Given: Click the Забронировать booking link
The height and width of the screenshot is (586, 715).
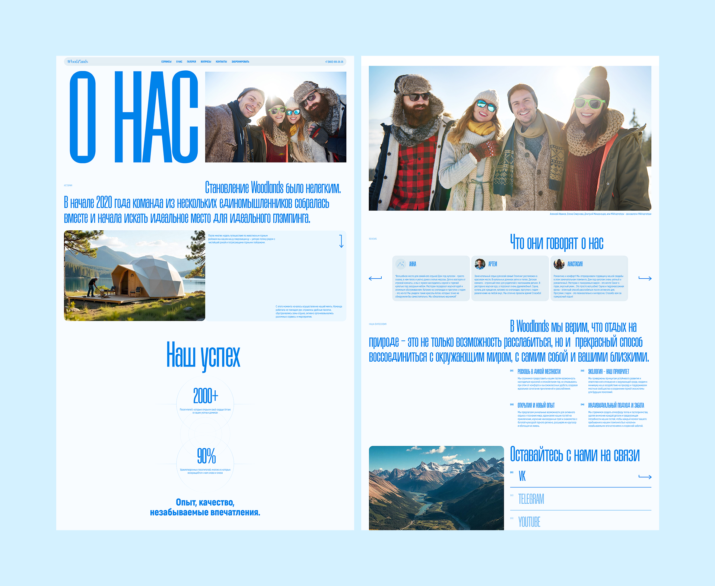Looking at the screenshot, I should click(x=240, y=62).
